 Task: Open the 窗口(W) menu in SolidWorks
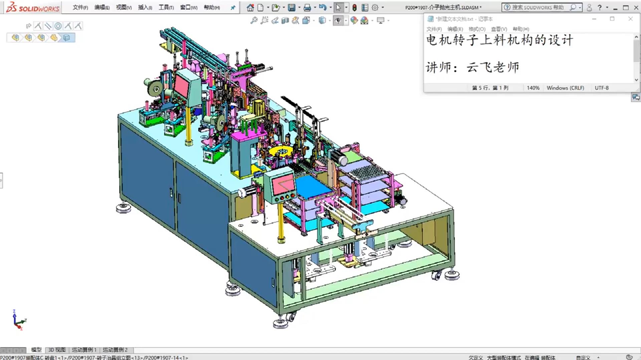pyautogui.click(x=189, y=7)
